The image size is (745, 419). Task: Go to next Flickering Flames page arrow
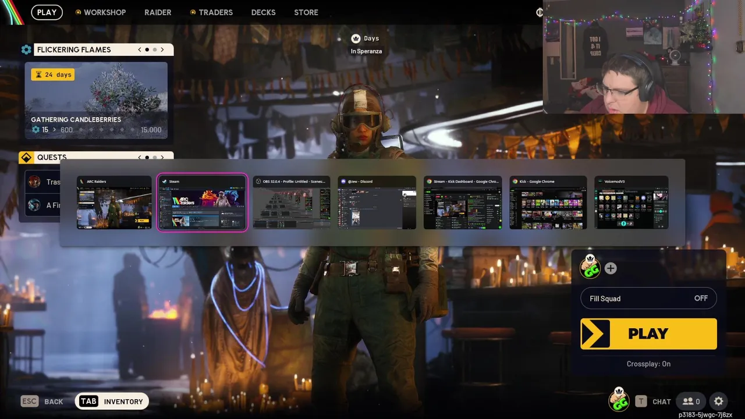pos(162,50)
